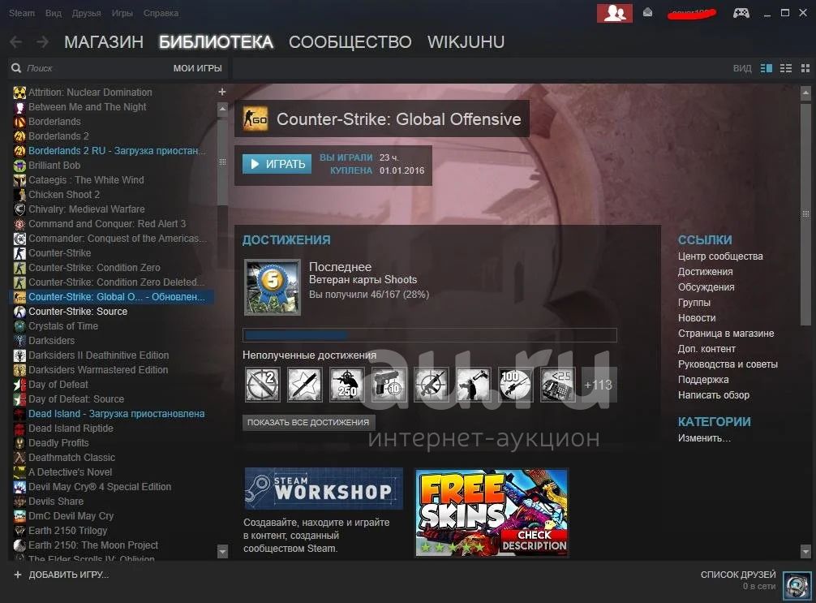This screenshot has width=816, height=603.
Task: Click the main pane scroll up arrow
Action: tap(805, 93)
